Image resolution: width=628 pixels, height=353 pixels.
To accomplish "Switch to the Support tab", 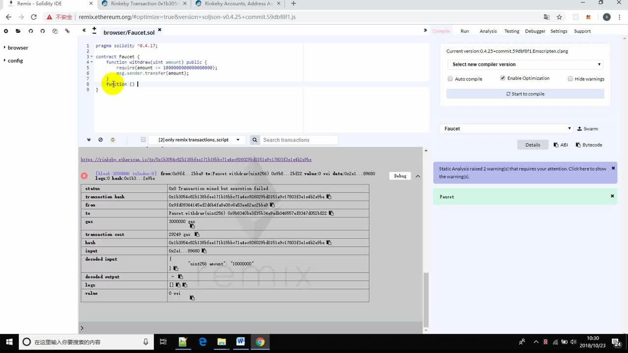I will tap(582, 31).
